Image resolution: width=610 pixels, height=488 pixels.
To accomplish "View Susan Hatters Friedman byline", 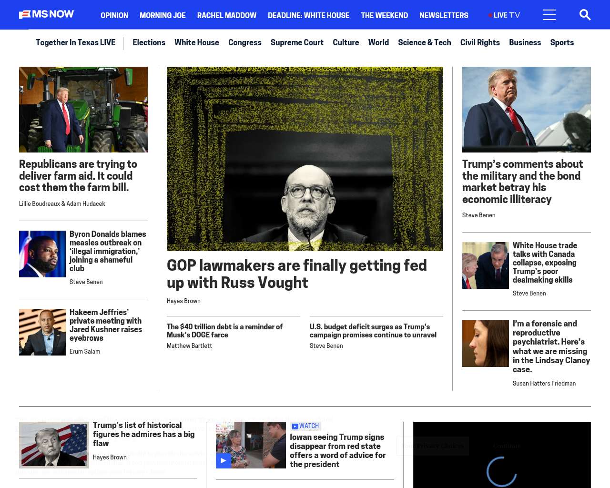I will pyautogui.click(x=544, y=383).
